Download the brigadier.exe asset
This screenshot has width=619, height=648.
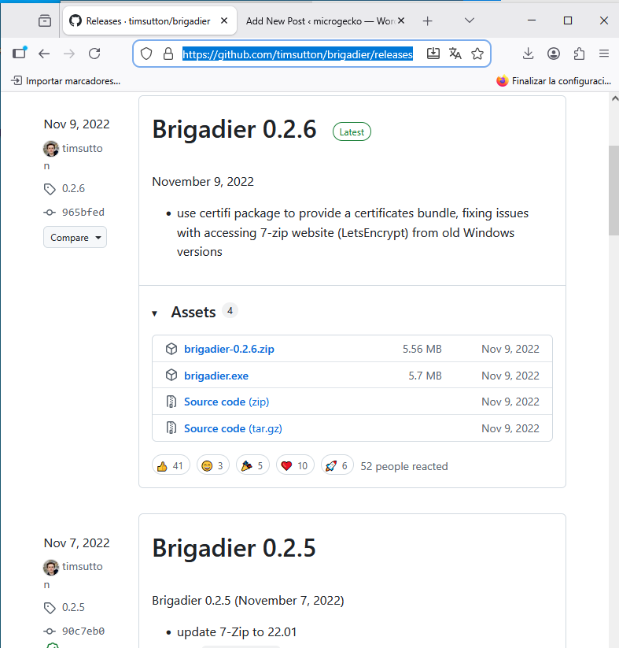216,376
